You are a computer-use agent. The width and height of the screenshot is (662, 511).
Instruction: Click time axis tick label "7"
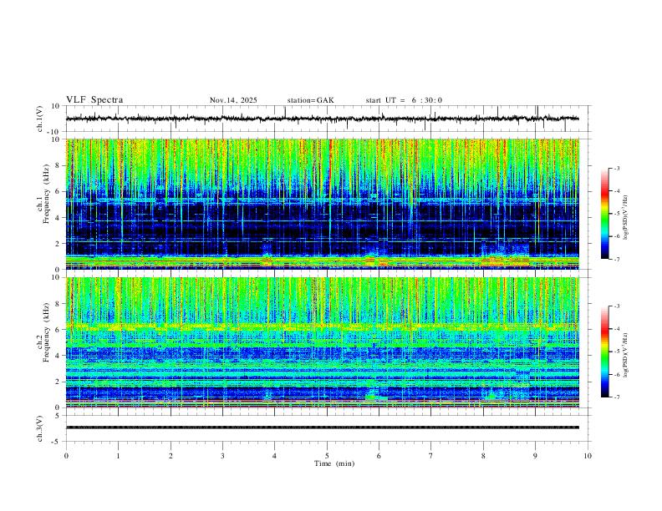pyautogui.click(x=431, y=456)
